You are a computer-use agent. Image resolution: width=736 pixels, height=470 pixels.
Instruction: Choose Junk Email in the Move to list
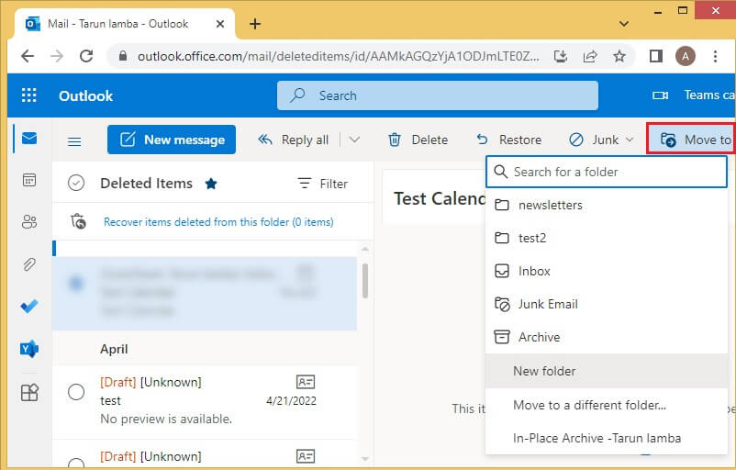click(x=607, y=304)
